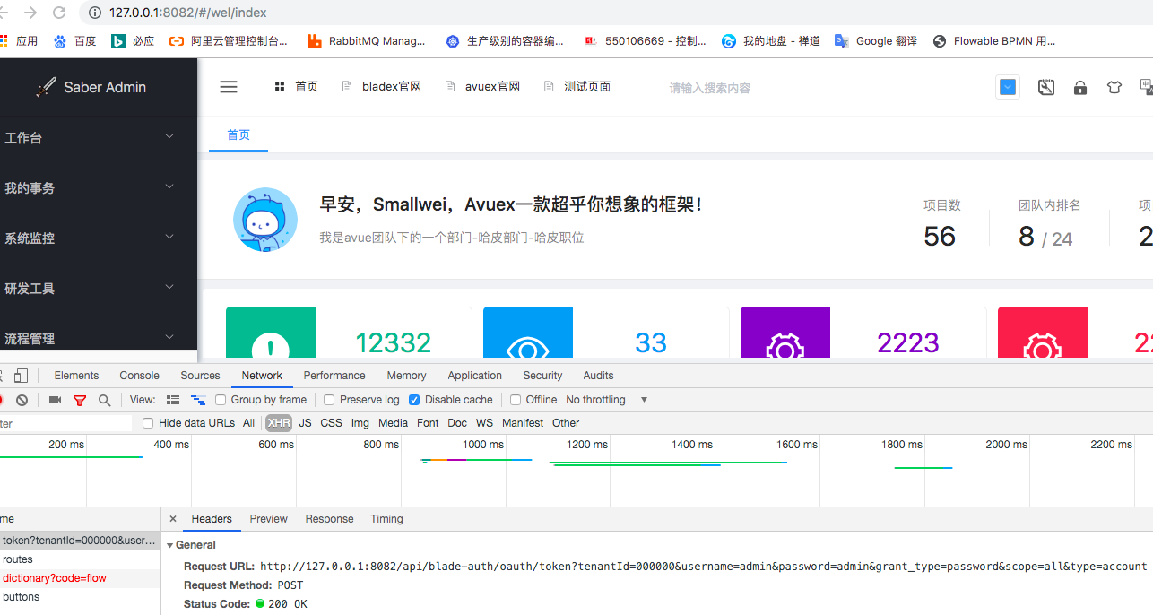Click the Saber Admin sword logo
The width and height of the screenshot is (1153, 615).
(46, 87)
